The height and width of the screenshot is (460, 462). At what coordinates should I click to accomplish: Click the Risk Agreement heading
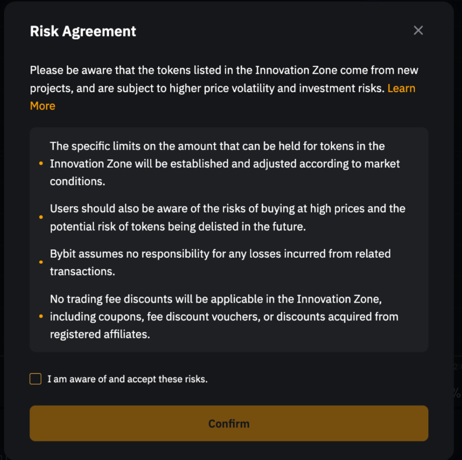(x=83, y=31)
